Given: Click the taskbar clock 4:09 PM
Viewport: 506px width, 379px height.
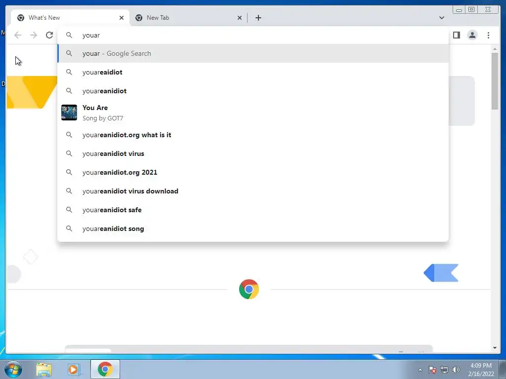Looking at the screenshot, I should coord(481,370).
